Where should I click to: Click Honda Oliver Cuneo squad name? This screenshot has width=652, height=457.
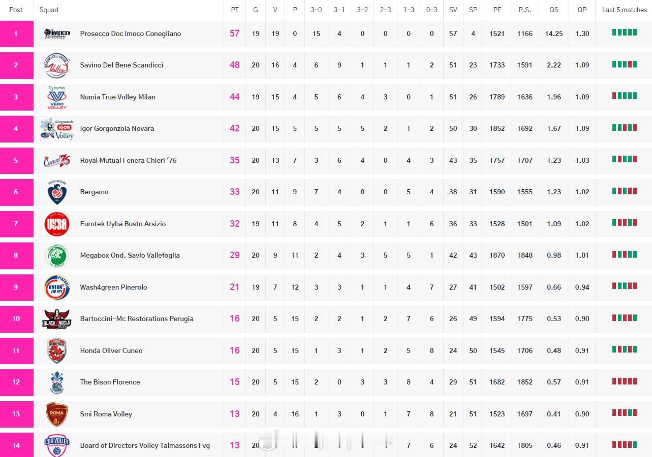click(x=111, y=350)
